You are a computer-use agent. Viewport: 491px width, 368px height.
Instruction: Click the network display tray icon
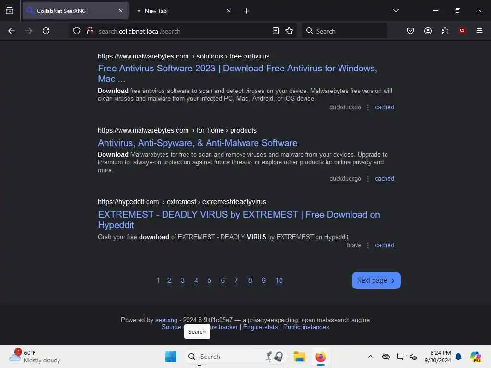point(401,356)
